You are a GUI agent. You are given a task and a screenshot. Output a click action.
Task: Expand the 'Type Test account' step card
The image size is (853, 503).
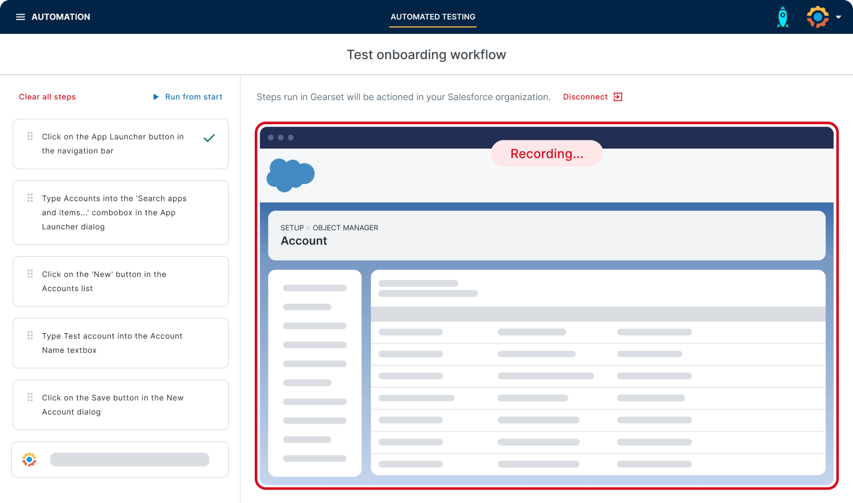coord(120,343)
